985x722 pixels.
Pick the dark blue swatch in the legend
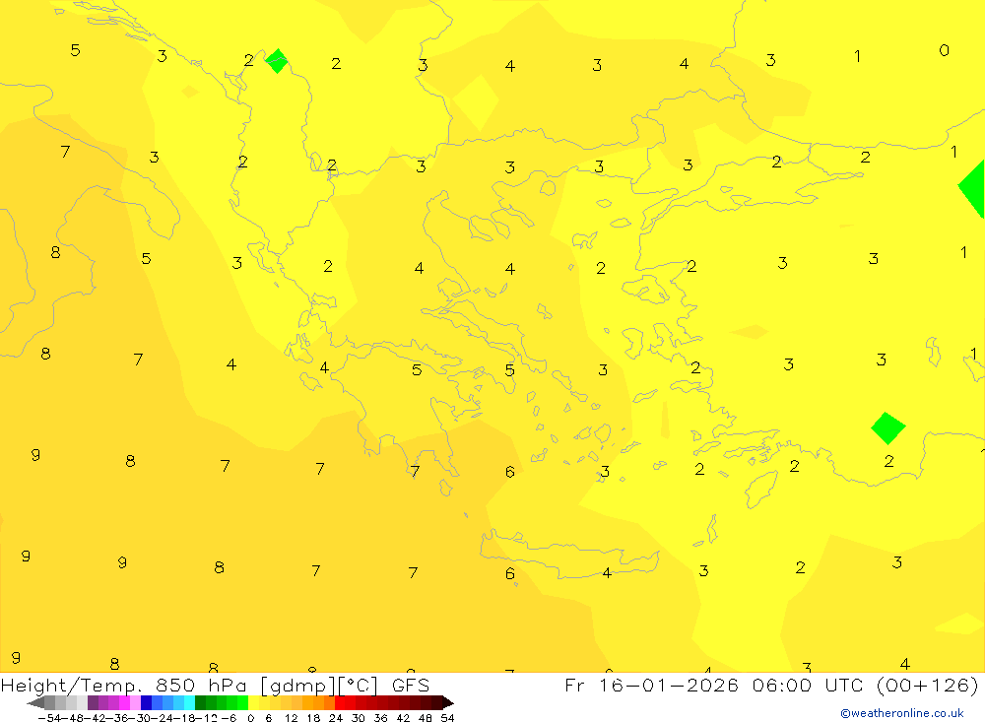pyautogui.click(x=146, y=702)
